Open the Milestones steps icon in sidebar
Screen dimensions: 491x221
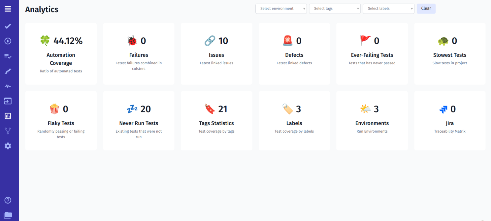8,71
